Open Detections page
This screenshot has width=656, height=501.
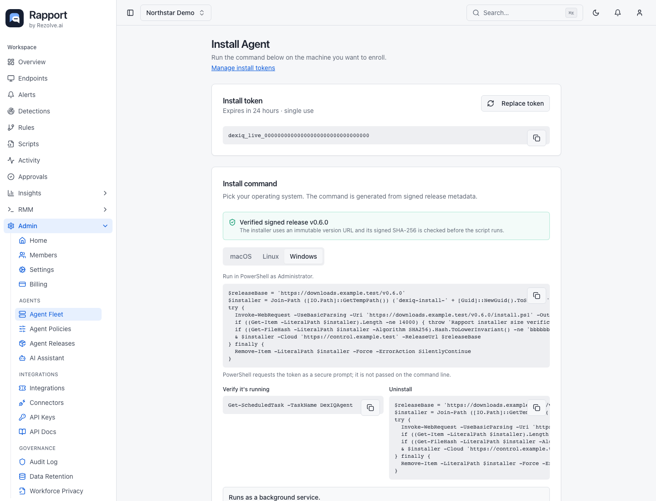(x=58, y=111)
